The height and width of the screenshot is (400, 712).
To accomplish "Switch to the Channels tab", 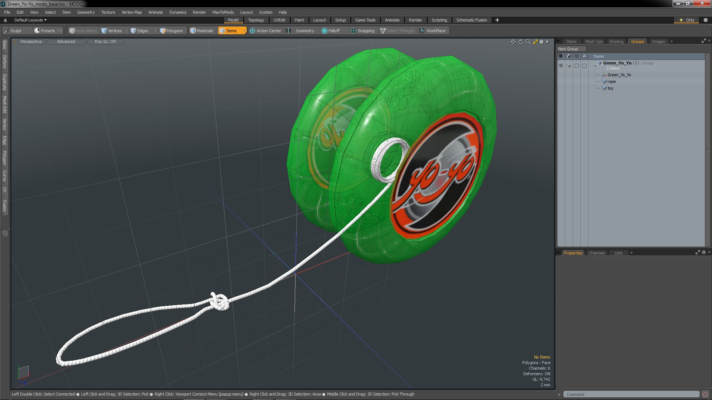I will [x=596, y=253].
